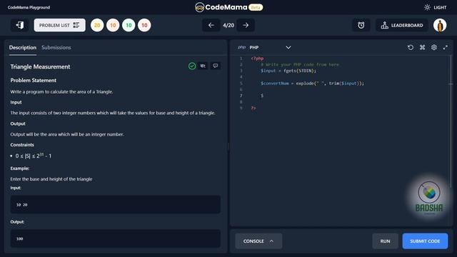Open the keyboard shortcuts command icon

point(422,48)
